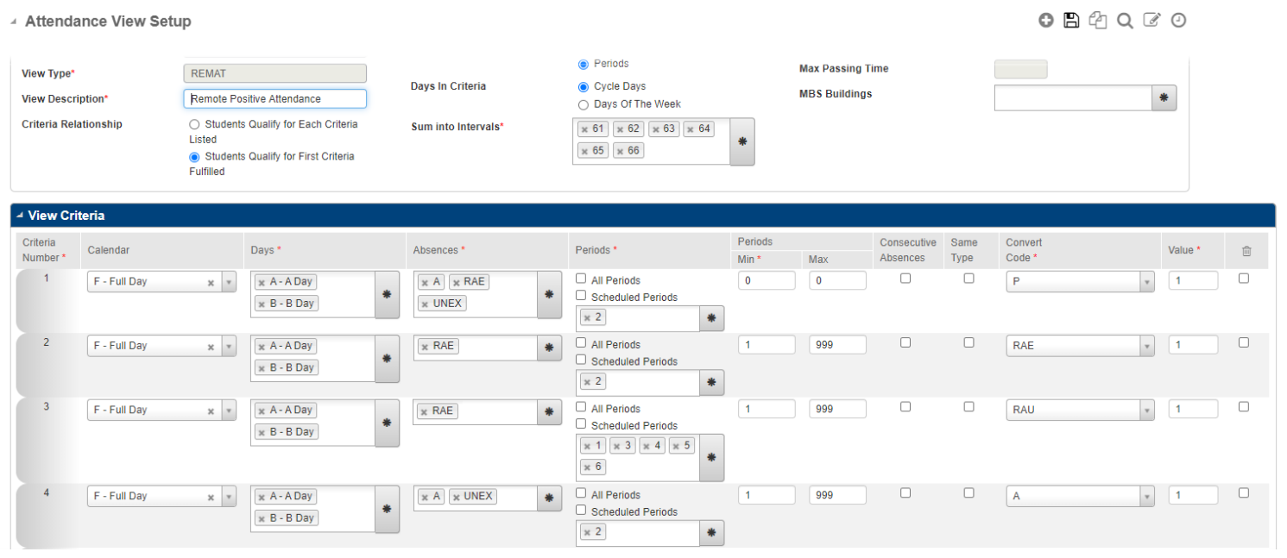Click the add new record plus icon
1287x558 pixels.
point(1045,21)
